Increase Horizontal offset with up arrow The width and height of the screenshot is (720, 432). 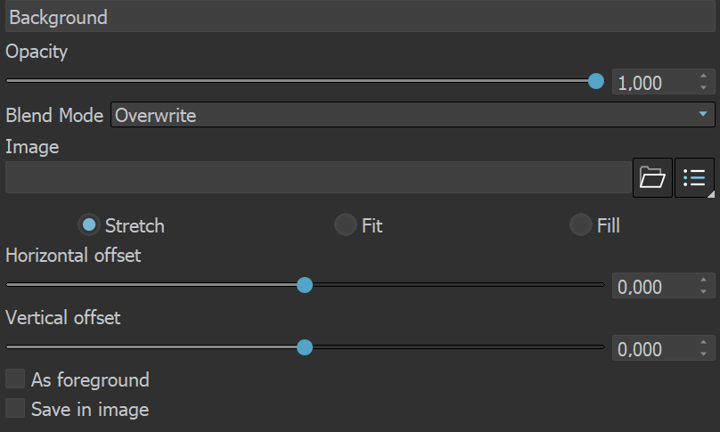(703, 280)
